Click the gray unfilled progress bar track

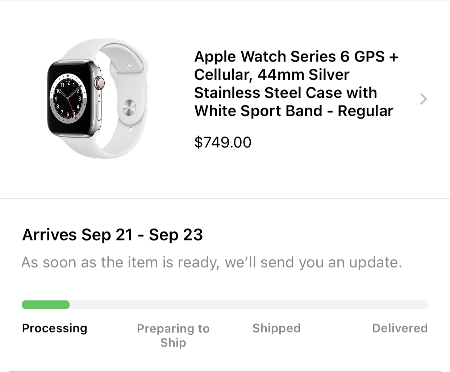point(249,305)
